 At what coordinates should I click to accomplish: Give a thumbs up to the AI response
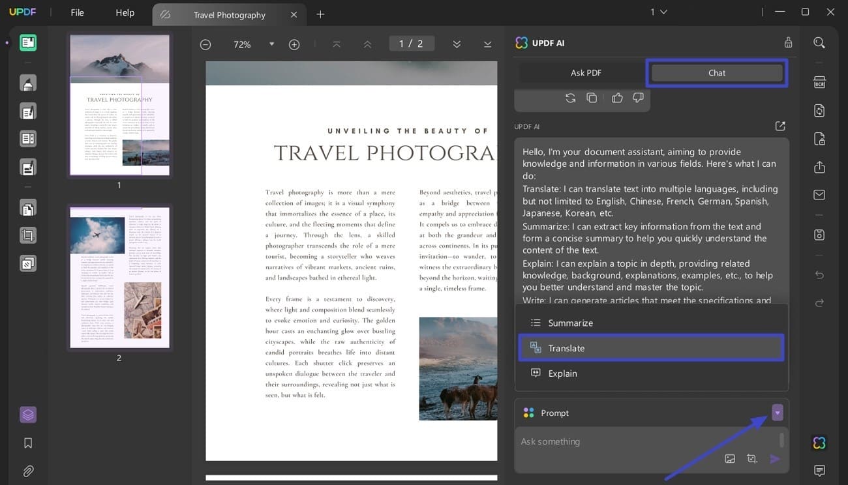tap(617, 97)
